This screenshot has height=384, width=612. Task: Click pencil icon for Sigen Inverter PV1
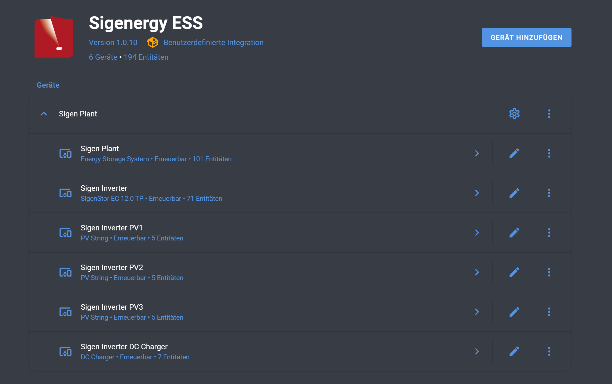[x=514, y=233]
